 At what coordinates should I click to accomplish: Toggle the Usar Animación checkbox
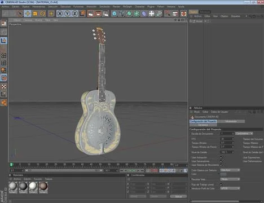pos(221,157)
